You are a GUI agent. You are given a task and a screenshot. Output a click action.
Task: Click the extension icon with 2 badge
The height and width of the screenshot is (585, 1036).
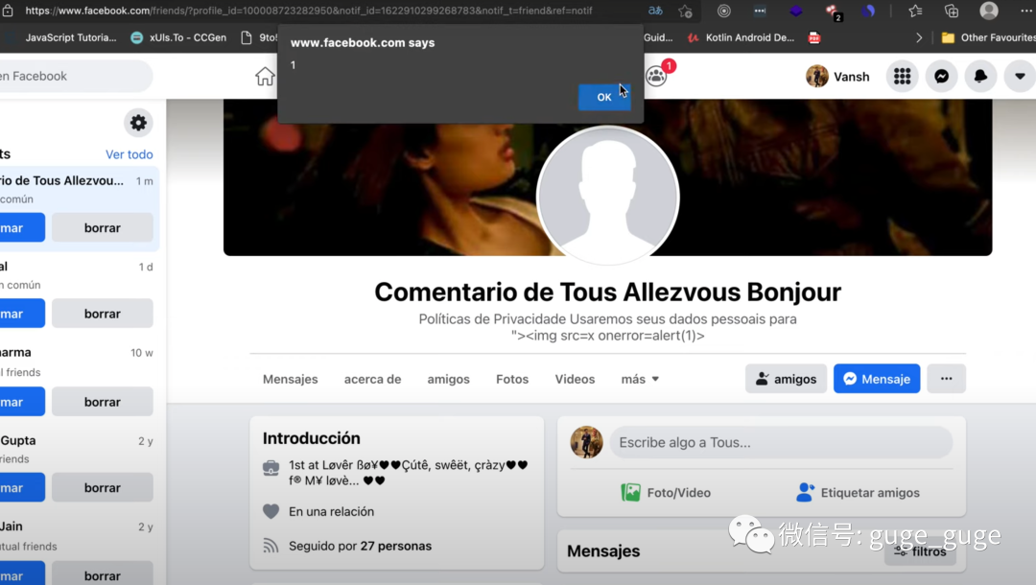833,12
